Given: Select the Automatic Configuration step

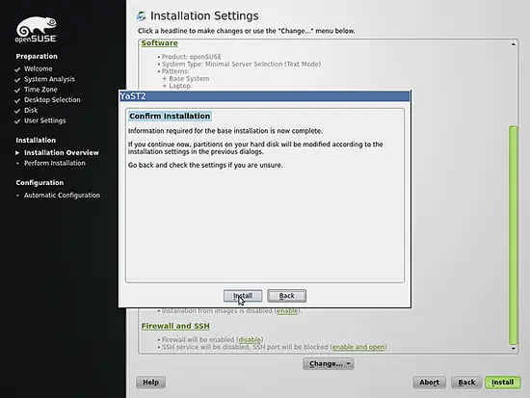Looking at the screenshot, I should point(63,195).
